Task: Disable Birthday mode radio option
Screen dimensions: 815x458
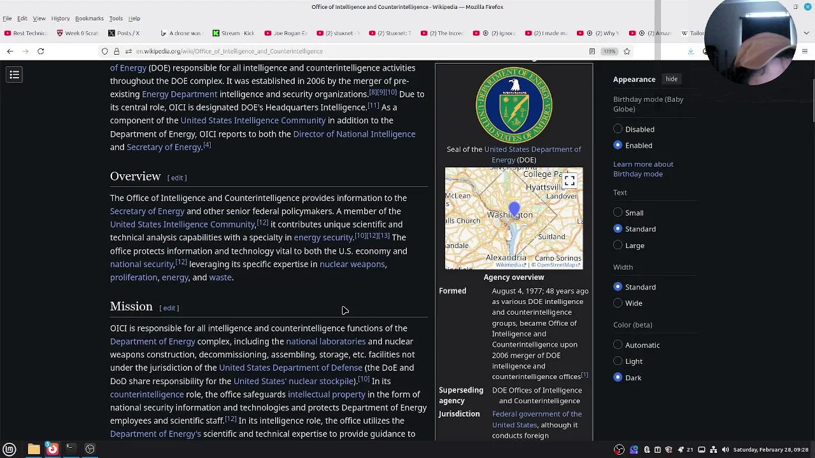Action: coord(618,129)
